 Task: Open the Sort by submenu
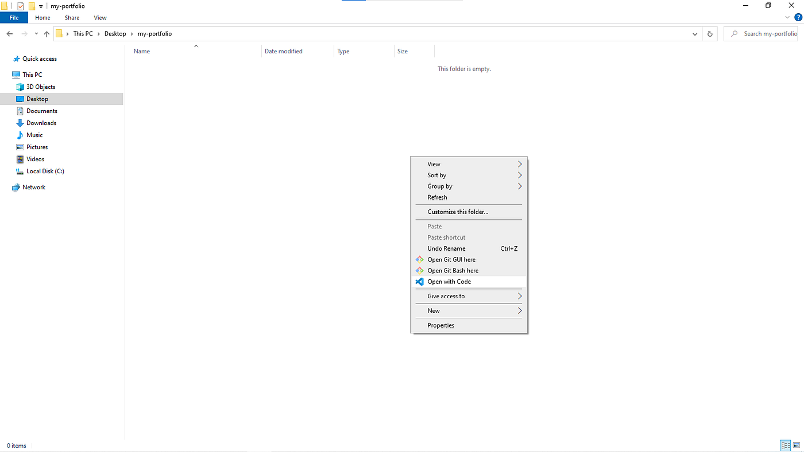(469, 175)
